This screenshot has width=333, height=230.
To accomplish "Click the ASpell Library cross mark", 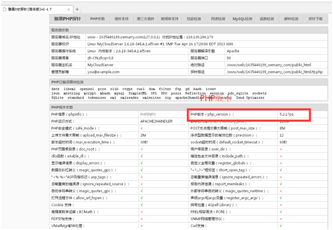I will (x=281, y=205).
